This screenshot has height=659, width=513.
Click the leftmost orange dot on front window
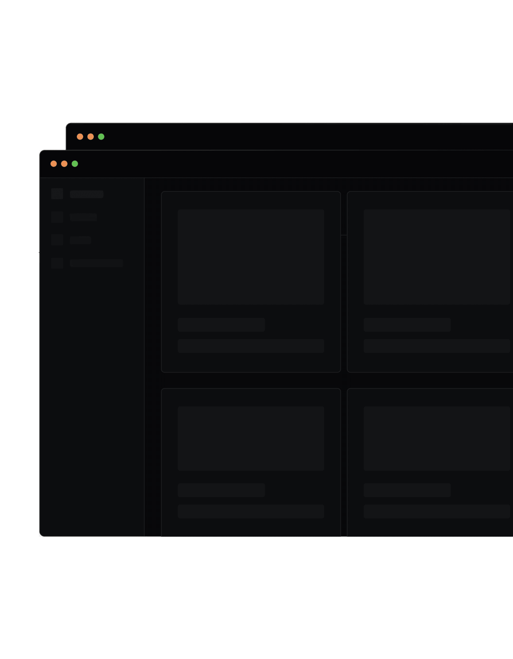pyautogui.click(x=54, y=164)
